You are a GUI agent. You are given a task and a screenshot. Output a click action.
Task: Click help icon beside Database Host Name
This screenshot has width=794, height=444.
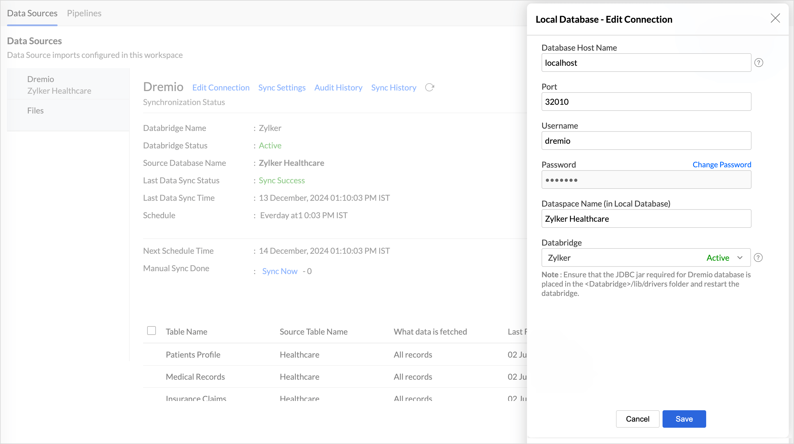[758, 63]
